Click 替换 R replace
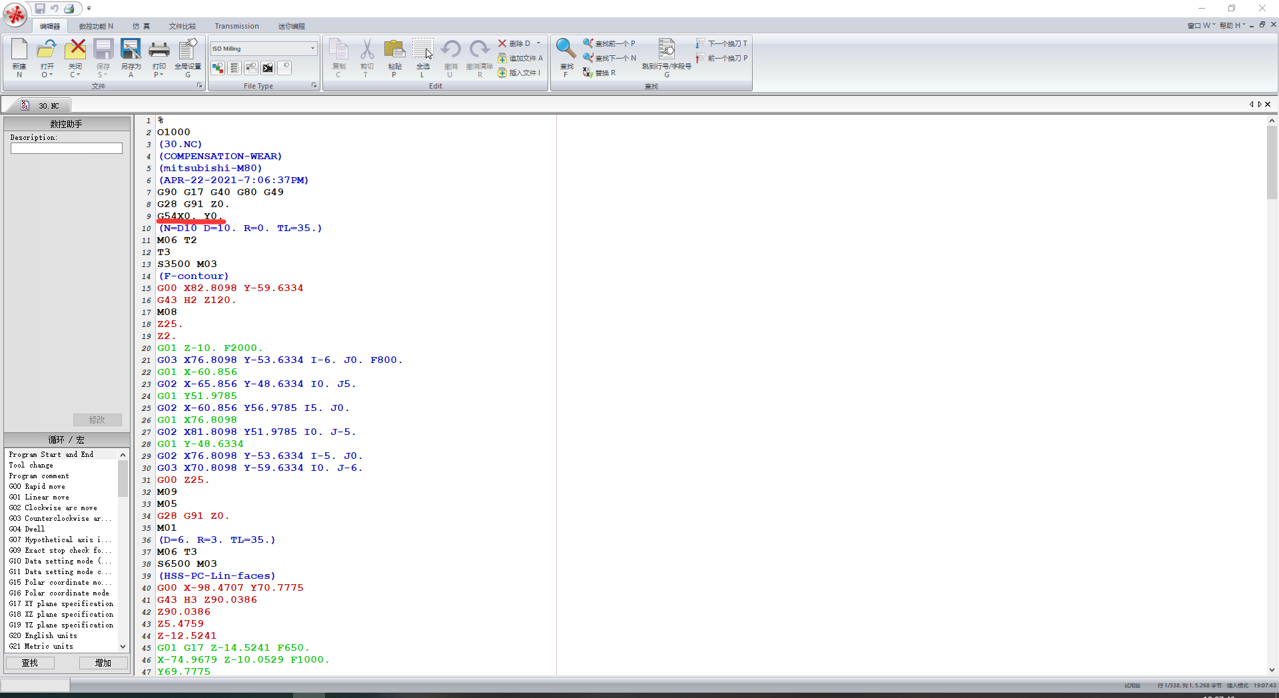The image size is (1279, 698). click(599, 73)
